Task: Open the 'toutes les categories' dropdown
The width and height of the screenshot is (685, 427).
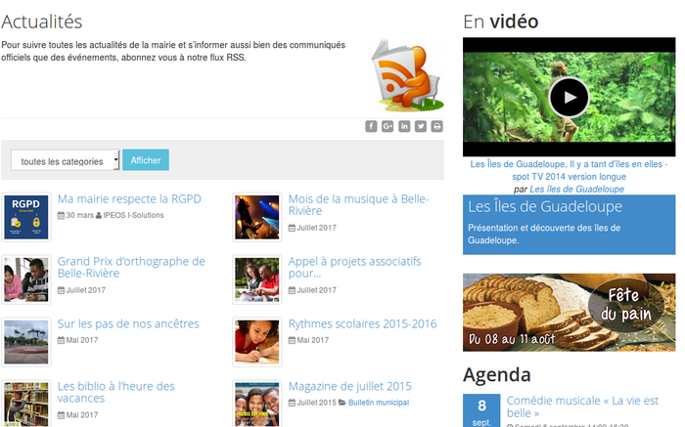Action: click(66, 160)
